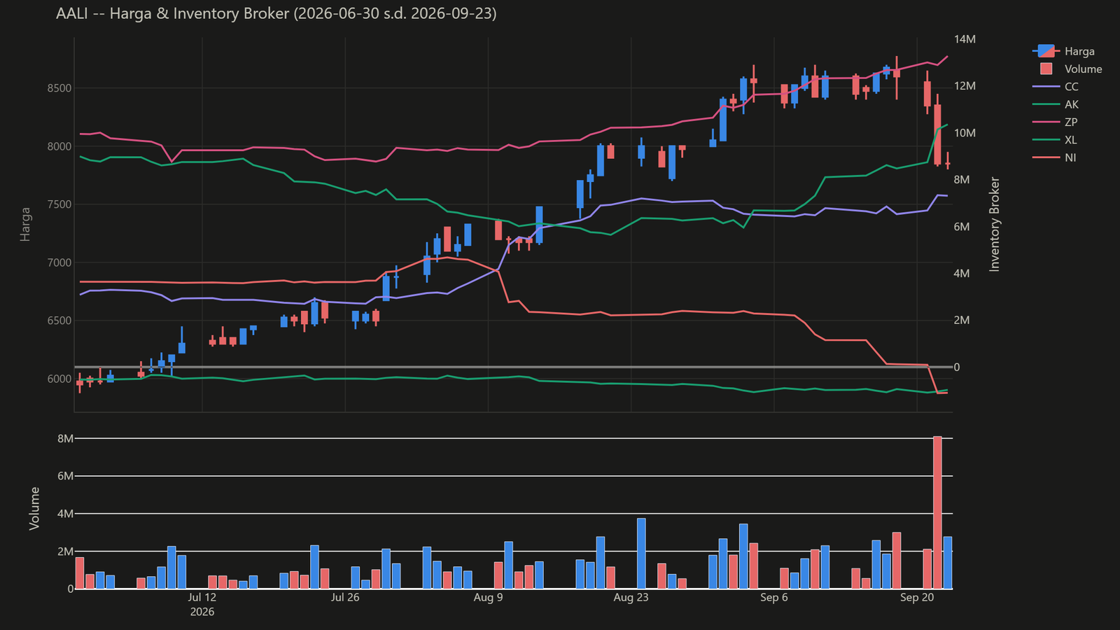Click the 8000 price tick label
Screen dimensions: 1120x630
tap(59, 146)
